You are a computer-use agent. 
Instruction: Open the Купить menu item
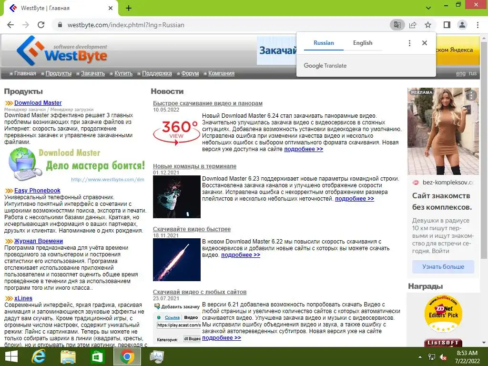click(123, 73)
